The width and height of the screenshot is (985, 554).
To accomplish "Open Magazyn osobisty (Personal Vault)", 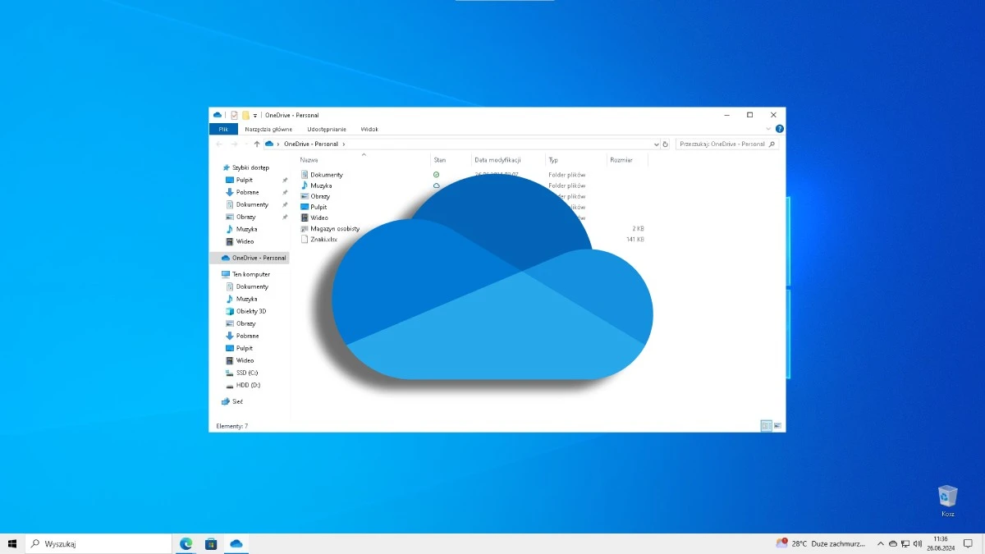I will (x=333, y=228).
